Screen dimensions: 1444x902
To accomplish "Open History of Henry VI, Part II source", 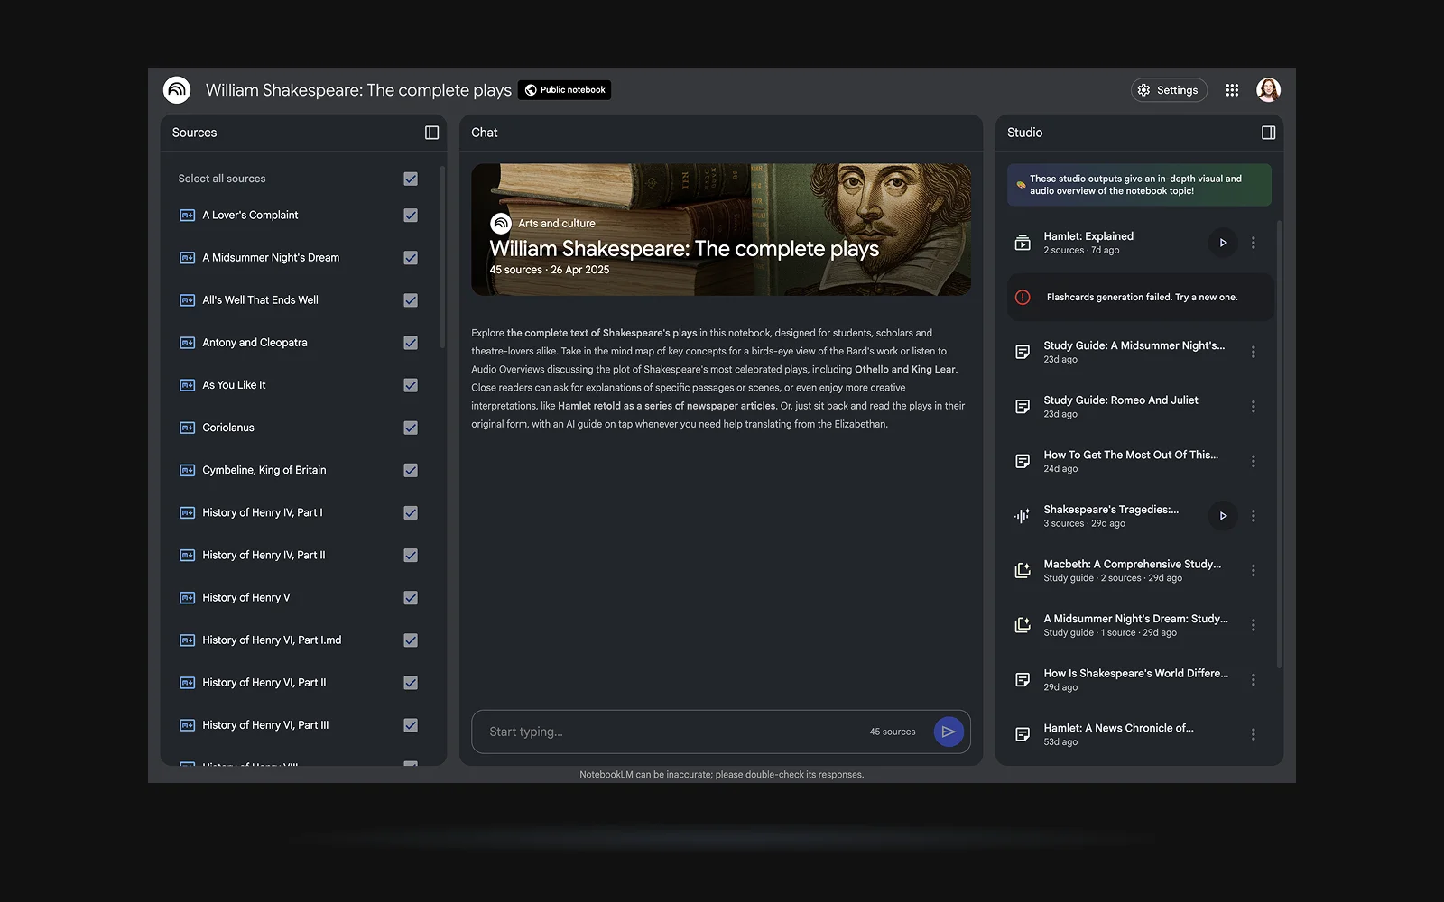I will tap(264, 683).
